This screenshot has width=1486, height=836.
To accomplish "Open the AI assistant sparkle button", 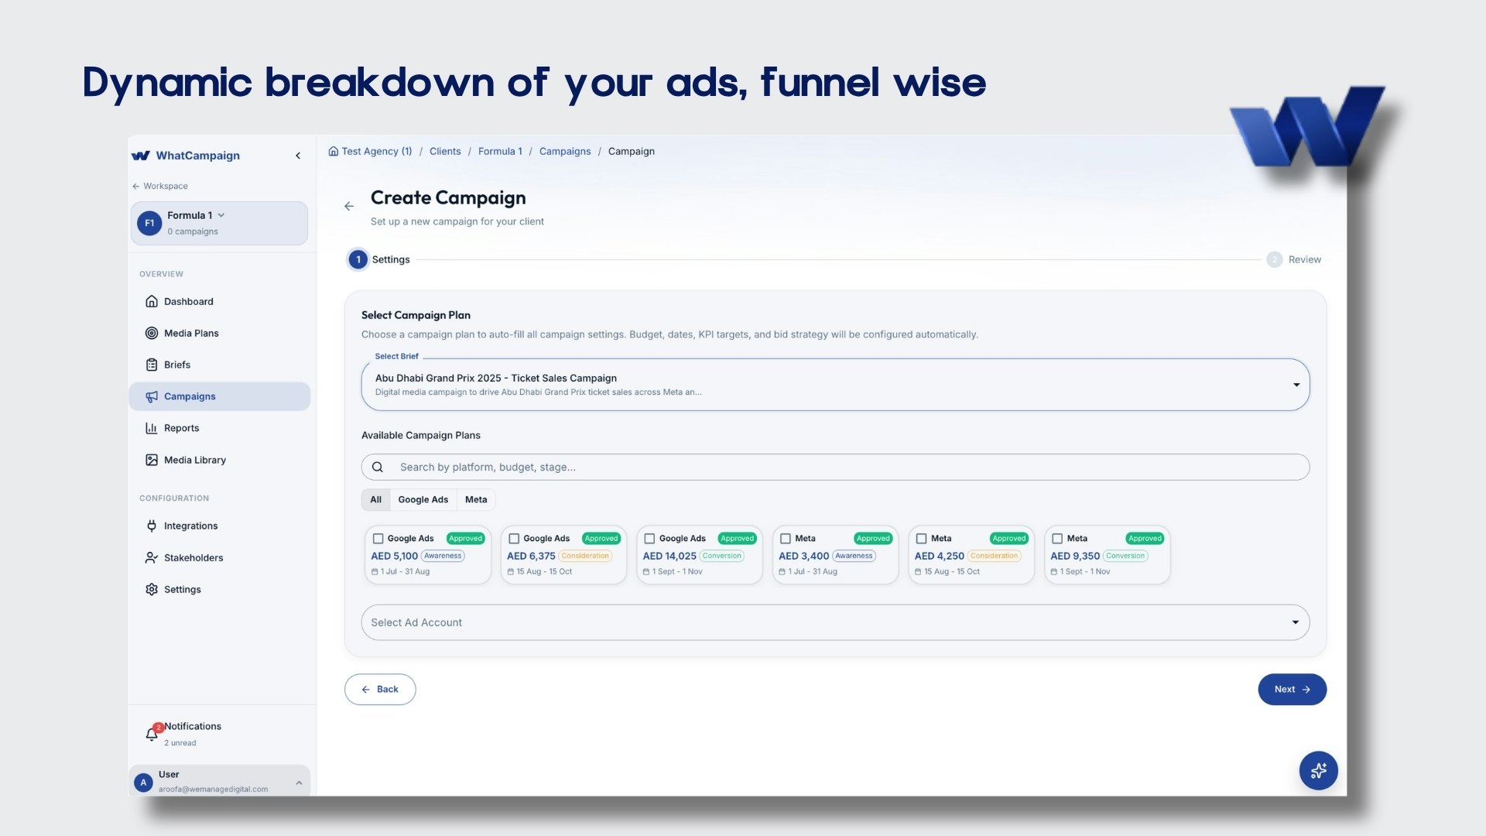I will 1318,770.
